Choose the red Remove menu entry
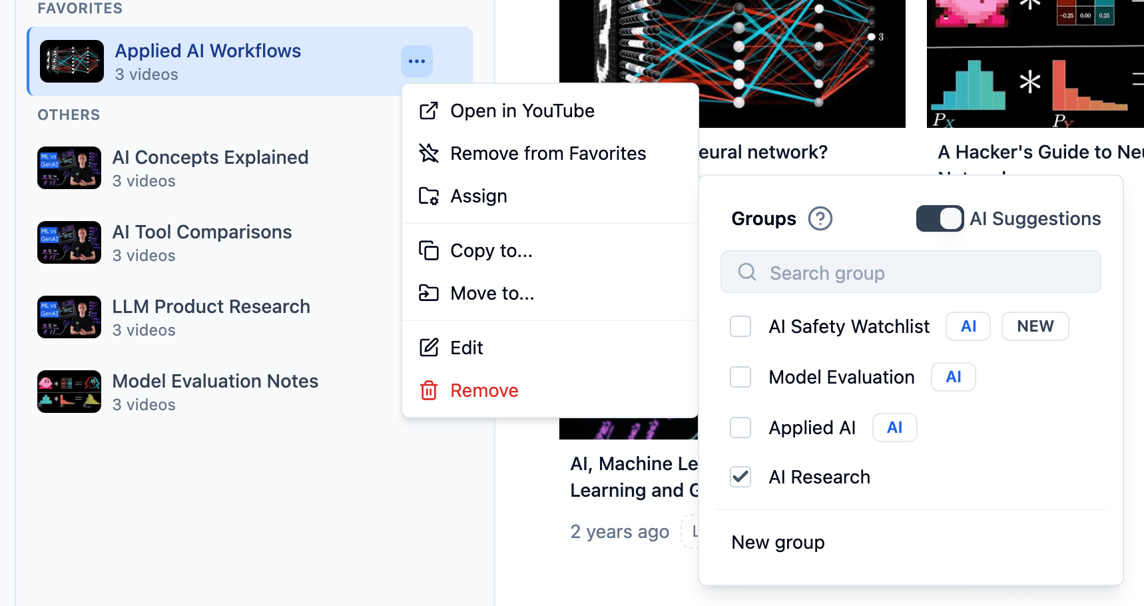This screenshot has height=606, width=1144. (550, 390)
